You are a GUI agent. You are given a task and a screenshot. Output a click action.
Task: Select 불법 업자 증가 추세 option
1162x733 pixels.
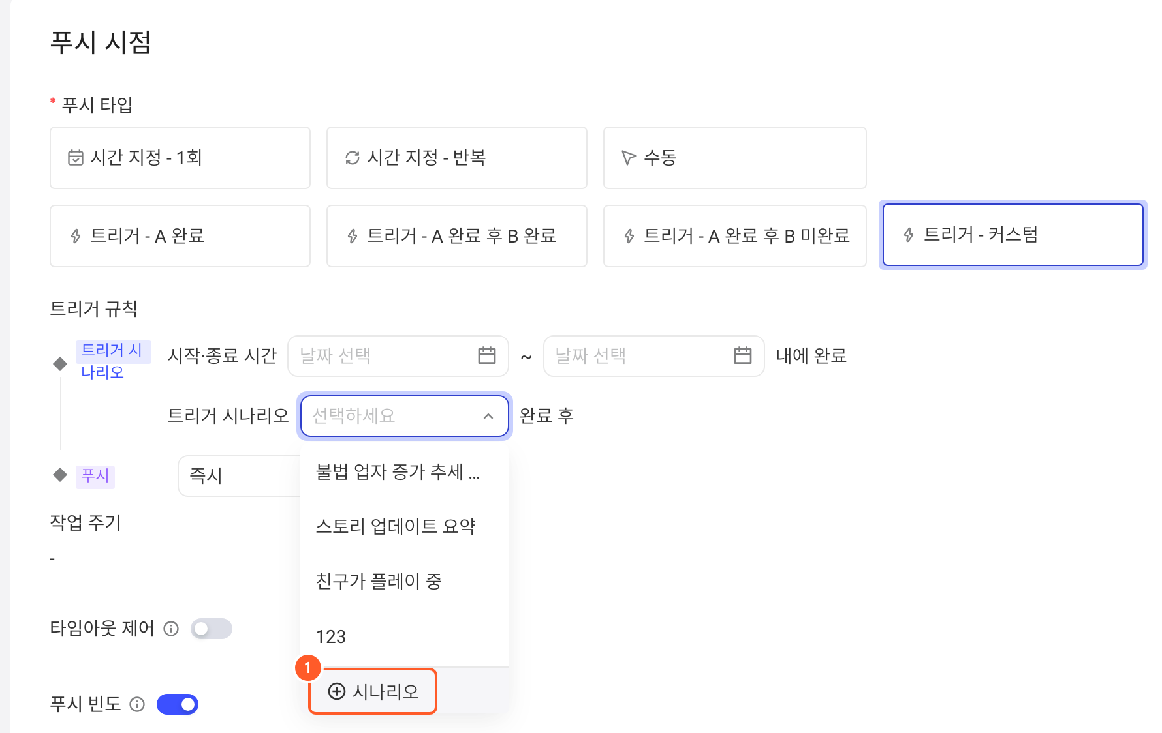pyautogui.click(x=405, y=471)
